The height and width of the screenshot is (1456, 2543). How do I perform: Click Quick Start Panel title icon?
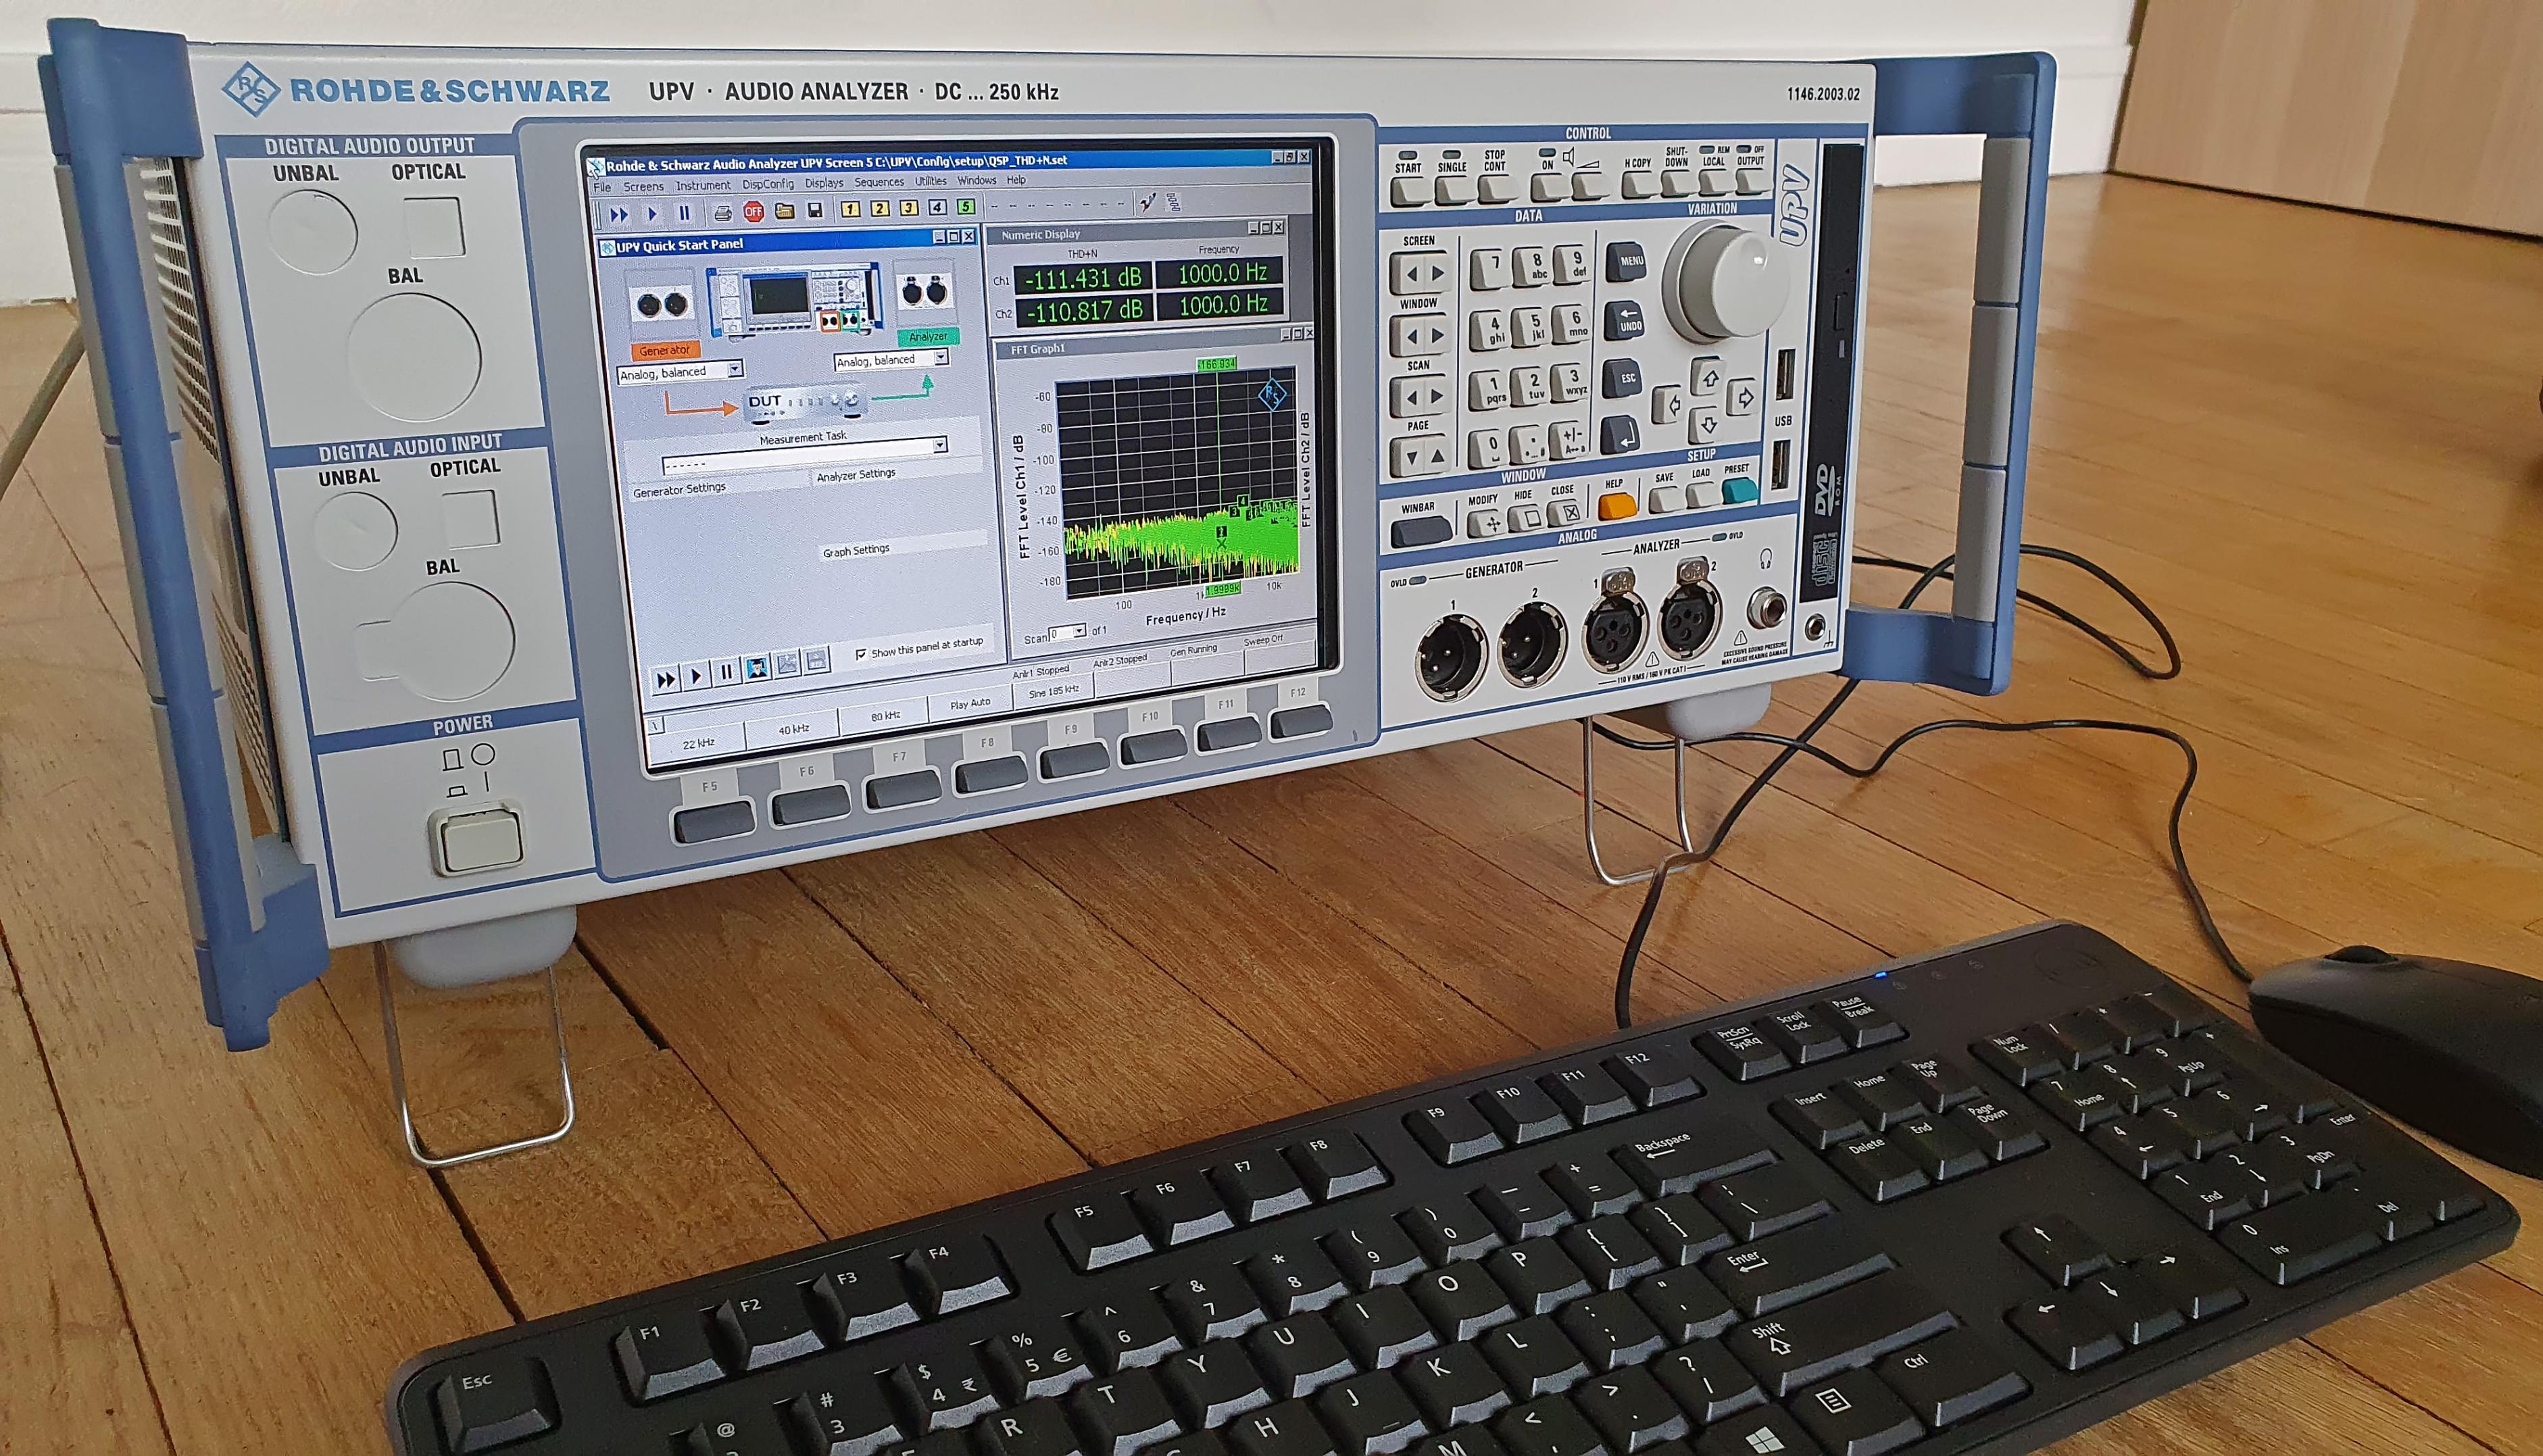pyautogui.click(x=607, y=248)
